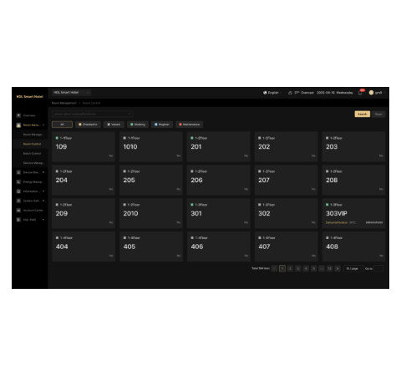Viewport: 401px width, 376px height.
Task: Collapse the Room Management sidebar group
Action: pos(43,125)
